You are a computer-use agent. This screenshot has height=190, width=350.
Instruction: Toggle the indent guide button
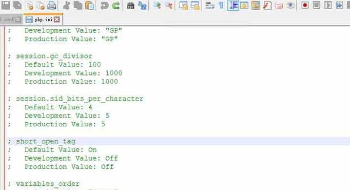point(233,5)
